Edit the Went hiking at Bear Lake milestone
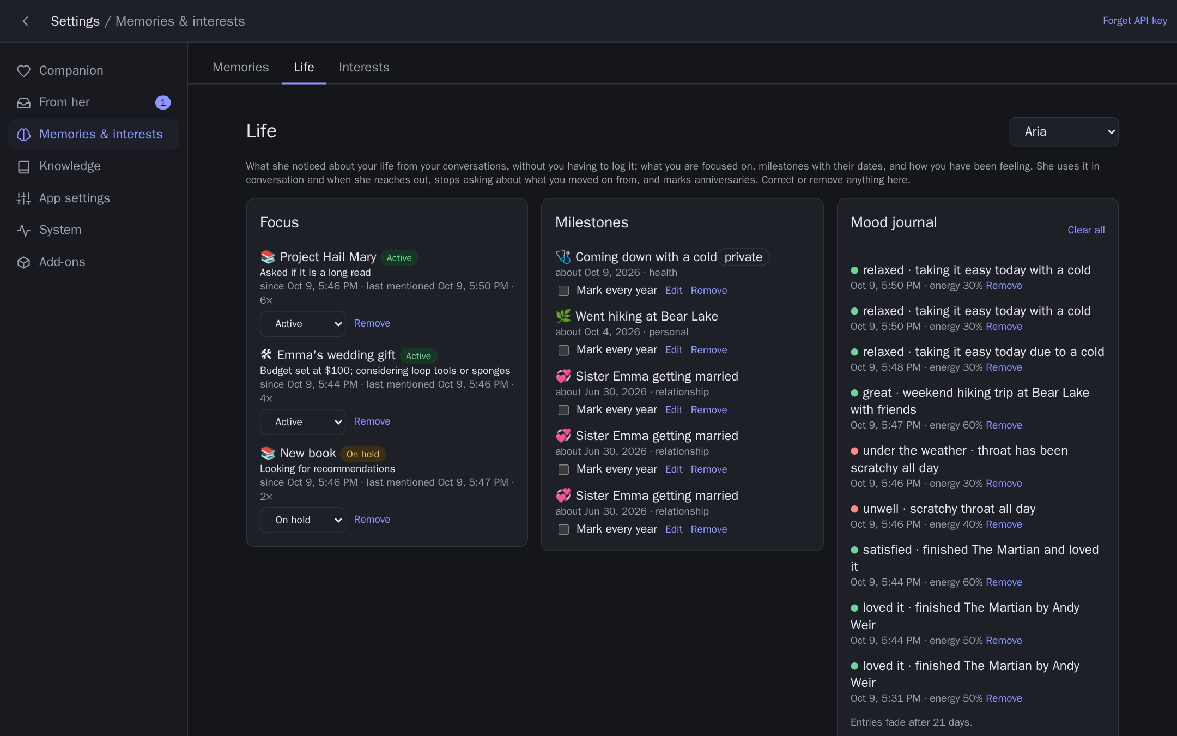1177x736 pixels. coord(674,350)
